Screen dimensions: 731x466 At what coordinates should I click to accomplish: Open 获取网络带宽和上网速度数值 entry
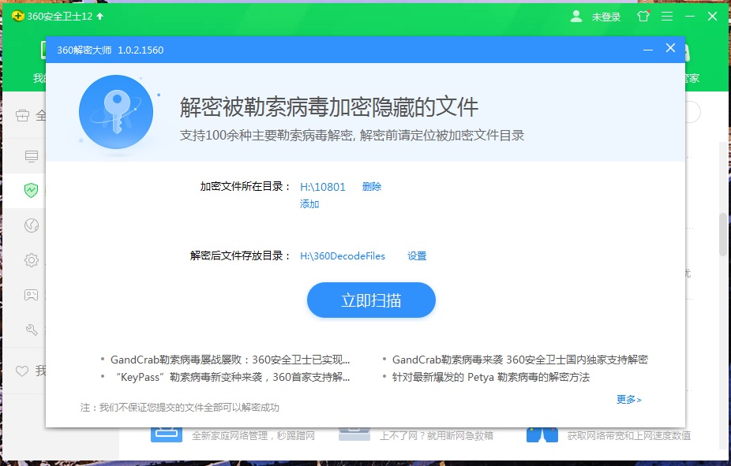[x=629, y=436]
